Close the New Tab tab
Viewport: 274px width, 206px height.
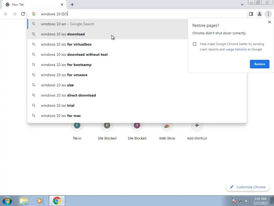tap(62, 5)
